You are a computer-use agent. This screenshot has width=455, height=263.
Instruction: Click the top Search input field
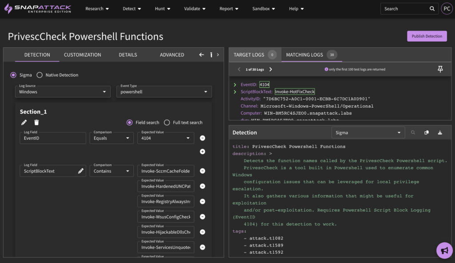[405, 9]
